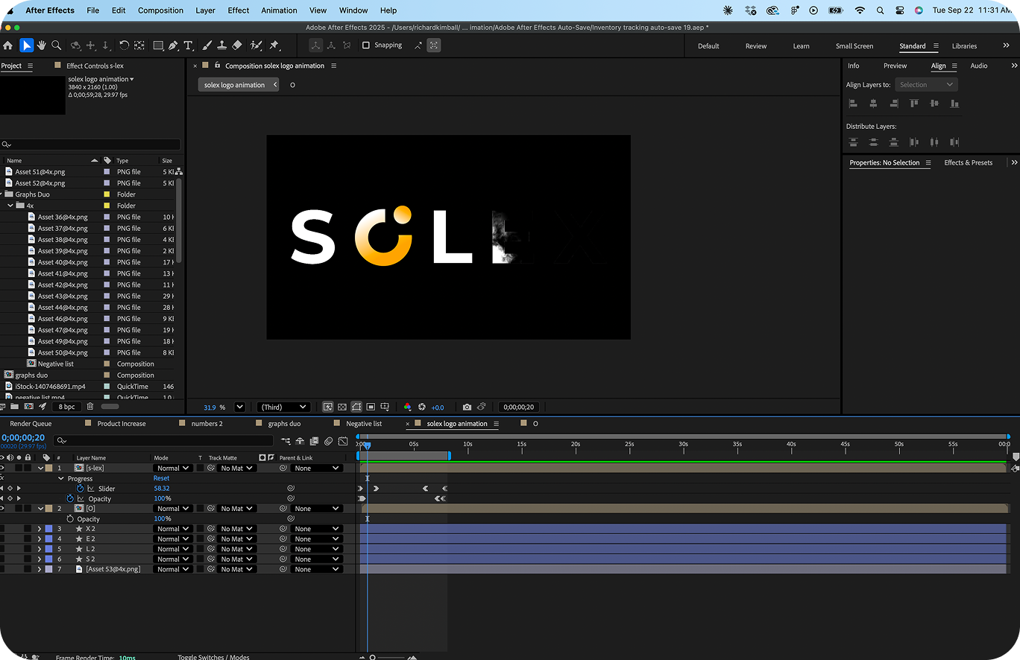Image resolution: width=1020 pixels, height=660 pixels.
Task: Collapse the Progress effect group
Action: (61, 479)
